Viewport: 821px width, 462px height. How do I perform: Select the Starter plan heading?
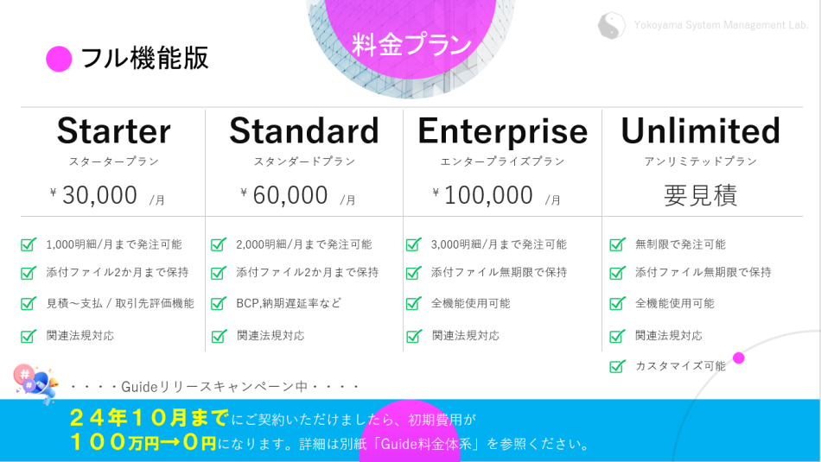113,131
